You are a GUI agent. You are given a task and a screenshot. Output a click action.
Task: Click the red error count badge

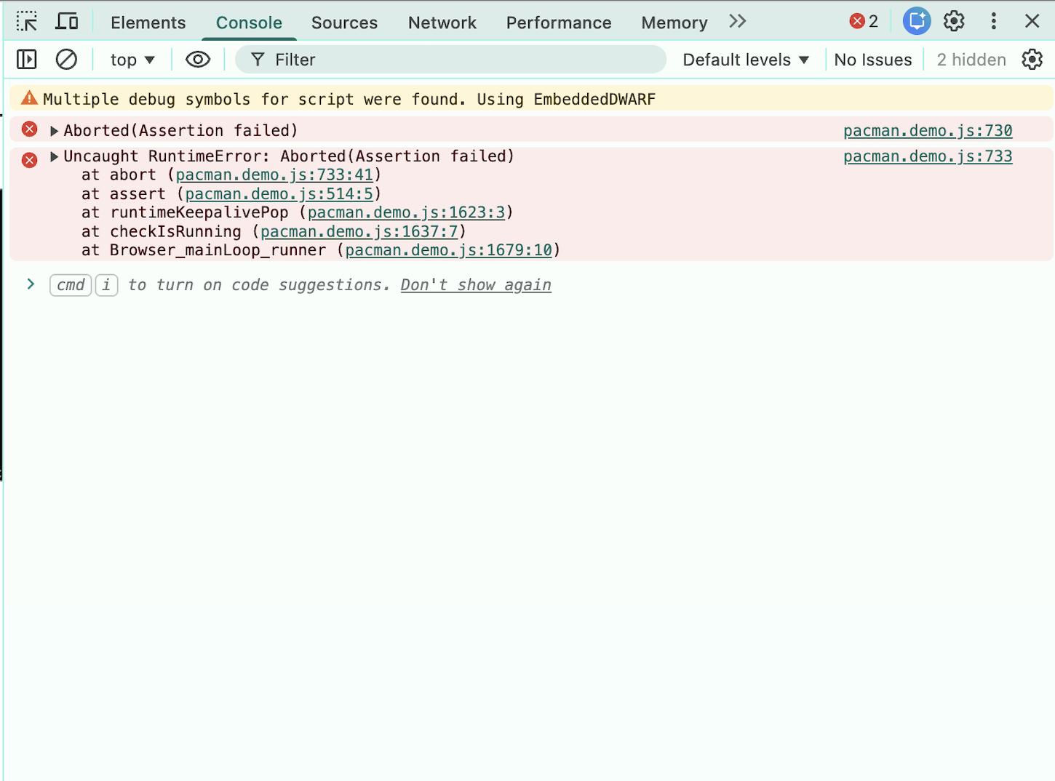[864, 22]
